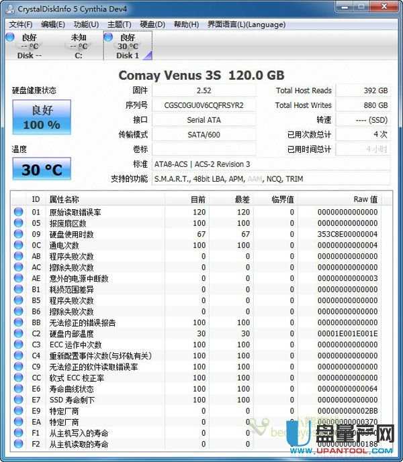Click status icon for 09 硬盘使用时数
The height and width of the screenshot is (462, 403).
tap(18, 234)
